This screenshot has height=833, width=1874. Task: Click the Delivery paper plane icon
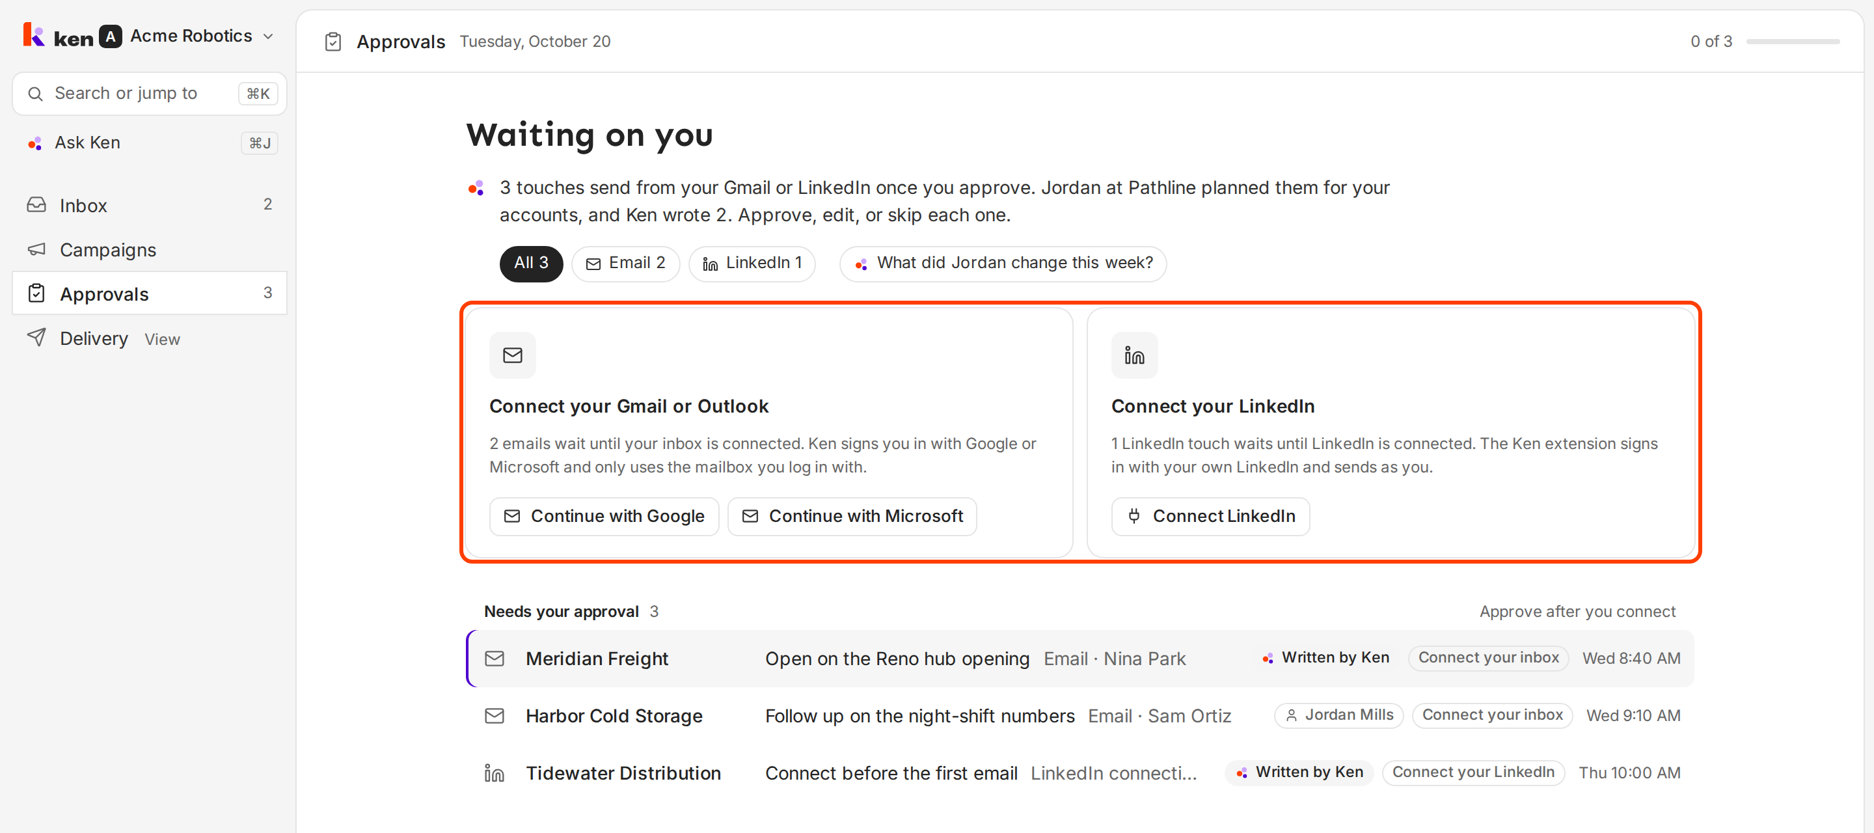[36, 337]
